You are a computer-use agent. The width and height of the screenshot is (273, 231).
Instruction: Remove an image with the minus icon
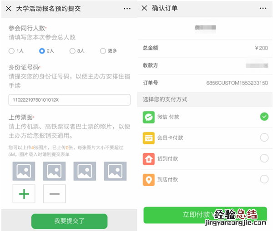coord(54,194)
